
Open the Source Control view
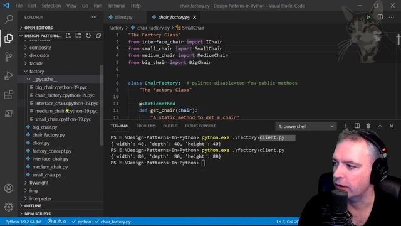pos(9,56)
